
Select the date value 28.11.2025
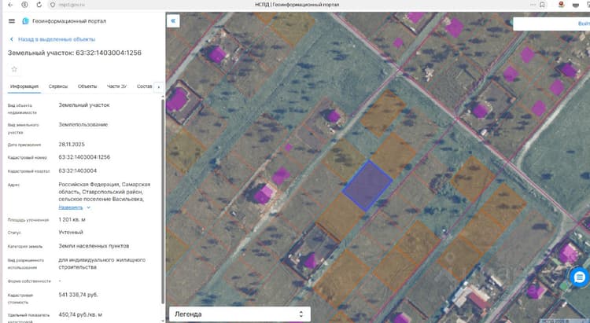(72, 145)
